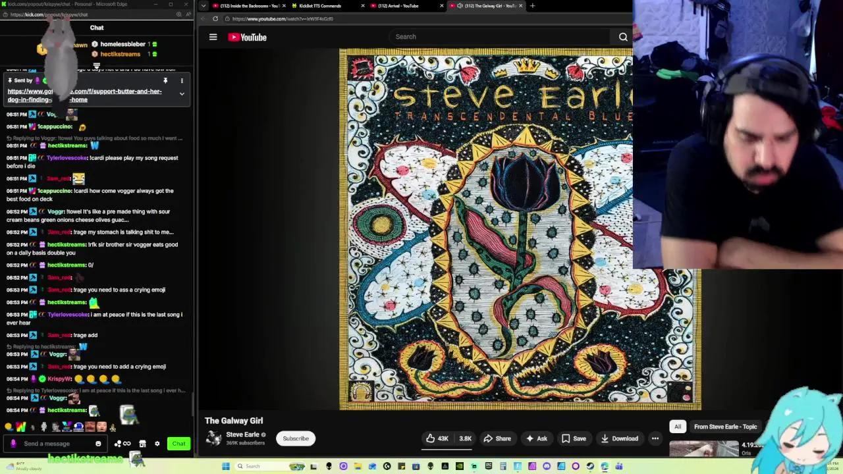Open the YouTube hamburger guide menu
This screenshot has width=843, height=474.
coord(213,38)
